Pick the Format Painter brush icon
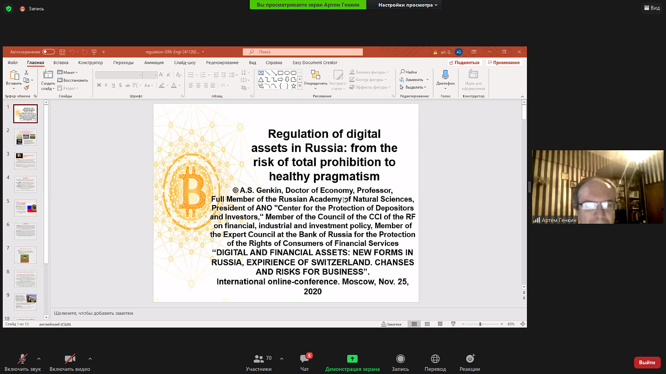This screenshot has height=374, width=666. coord(27,88)
